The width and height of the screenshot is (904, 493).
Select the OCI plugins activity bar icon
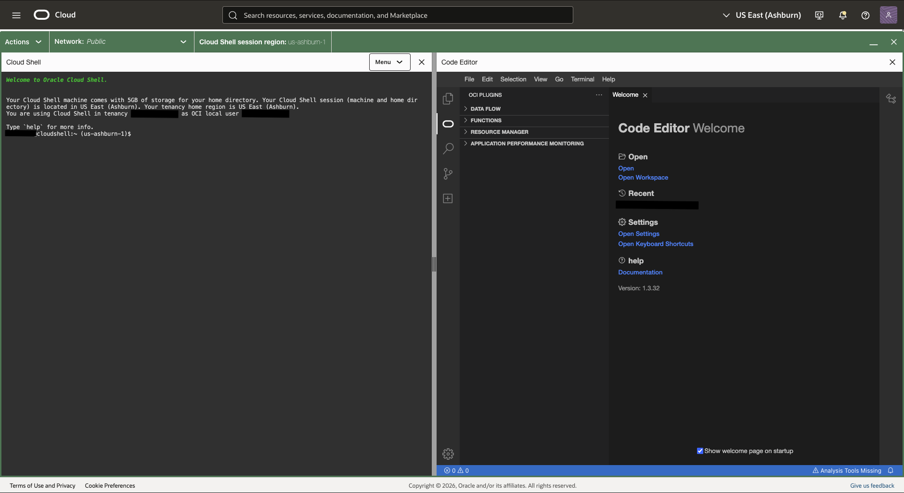[448, 124]
